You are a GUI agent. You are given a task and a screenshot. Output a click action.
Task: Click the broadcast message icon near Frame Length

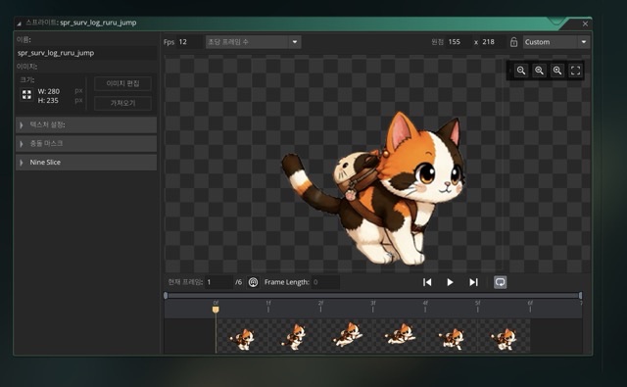pyautogui.click(x=253, y=282)
